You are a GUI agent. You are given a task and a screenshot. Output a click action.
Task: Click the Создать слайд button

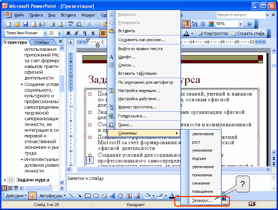(248, 33)
